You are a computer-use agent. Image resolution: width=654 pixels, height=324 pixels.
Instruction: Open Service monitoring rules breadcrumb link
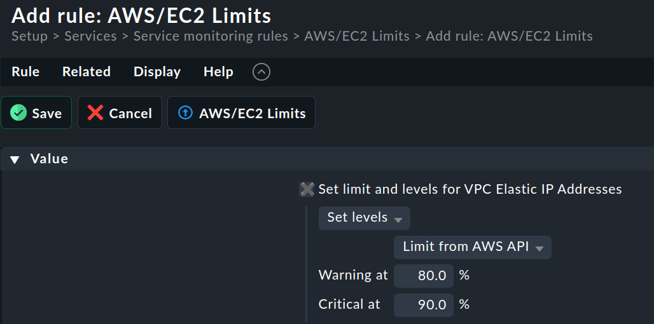pos(210,36)
